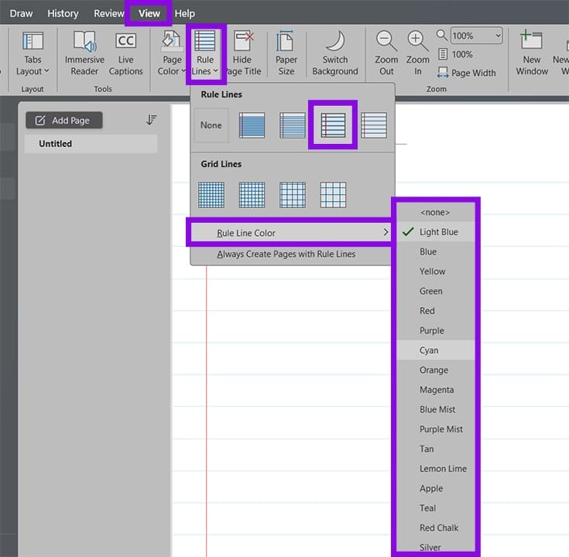Image resolution: width=569 pixels, height=557 pixels.
Task: Choose Blue Mist from color list
Action: coord(435,409)
